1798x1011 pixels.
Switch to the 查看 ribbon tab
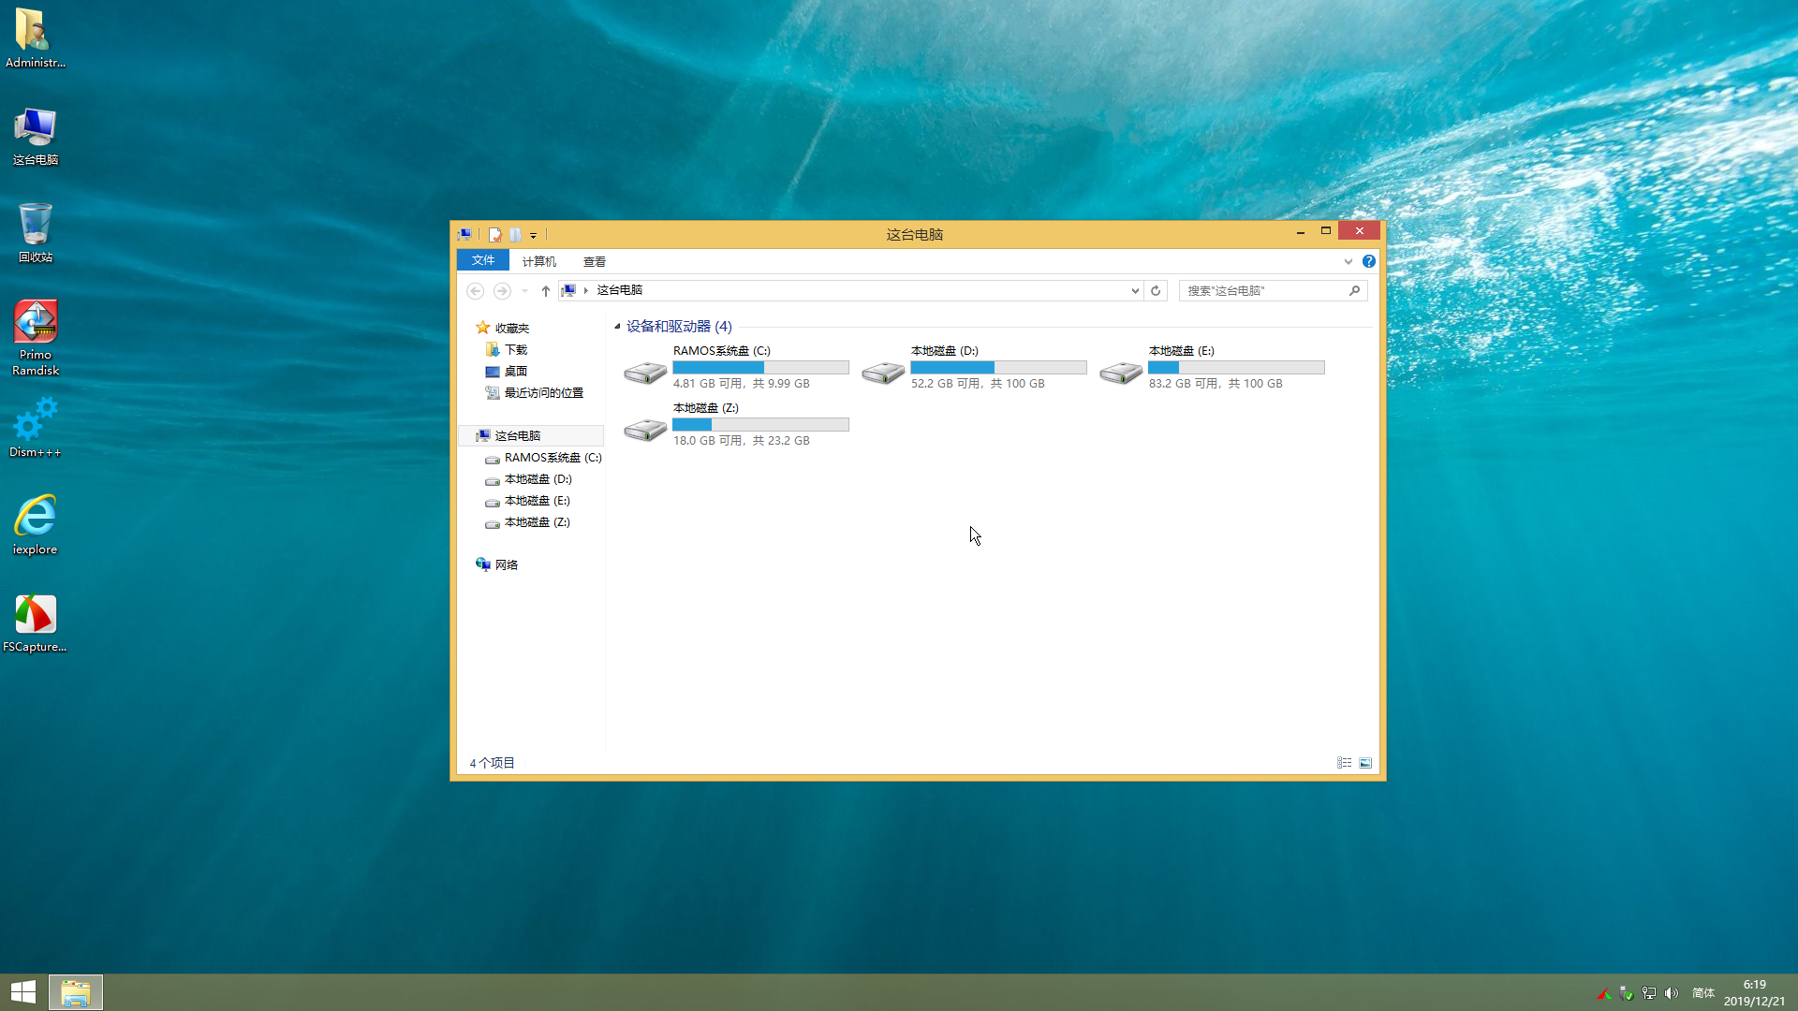point(595,262)
